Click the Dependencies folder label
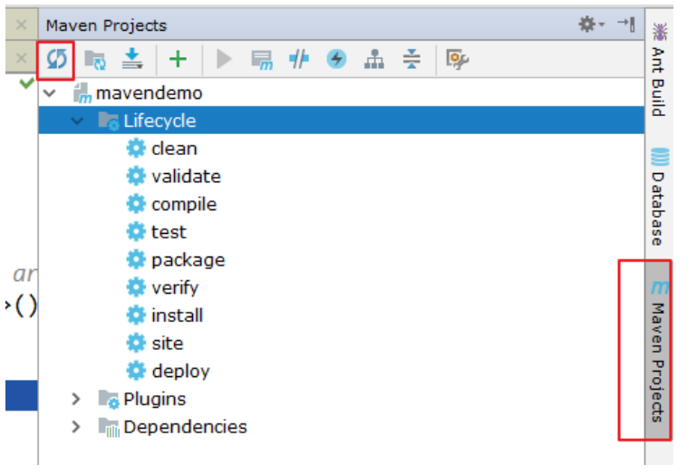Viewport: 687px width, 475px height. 185,427
